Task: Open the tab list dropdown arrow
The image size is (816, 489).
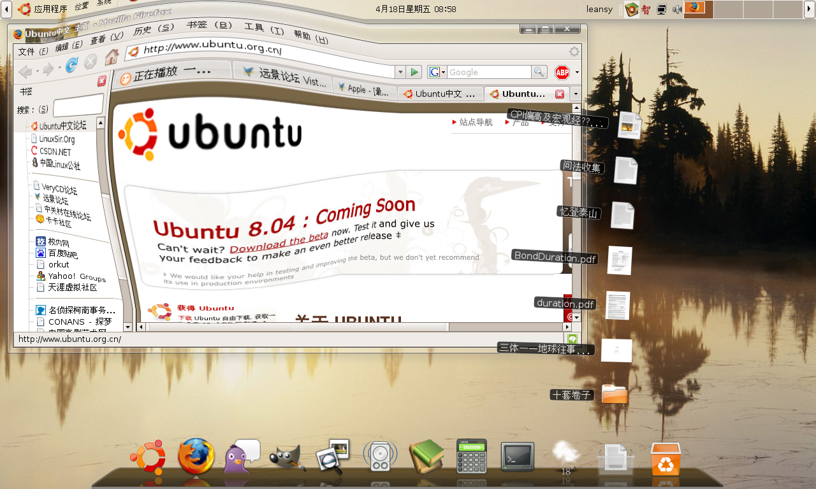Action: click(576, 94)
